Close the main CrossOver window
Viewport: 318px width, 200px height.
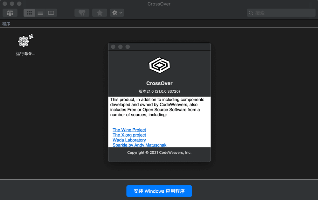tap(5, 4)
